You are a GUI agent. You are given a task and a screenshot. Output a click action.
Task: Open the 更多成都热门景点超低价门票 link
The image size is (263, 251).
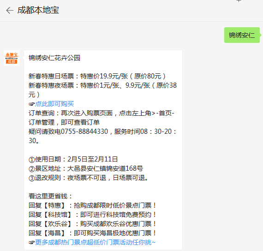click(95, 242)
